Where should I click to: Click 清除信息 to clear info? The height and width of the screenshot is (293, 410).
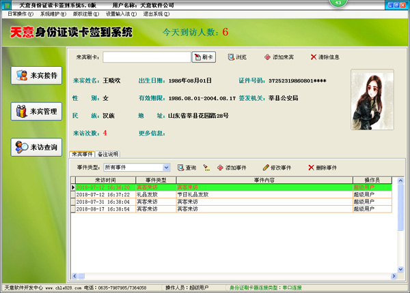tap(325, 58)
